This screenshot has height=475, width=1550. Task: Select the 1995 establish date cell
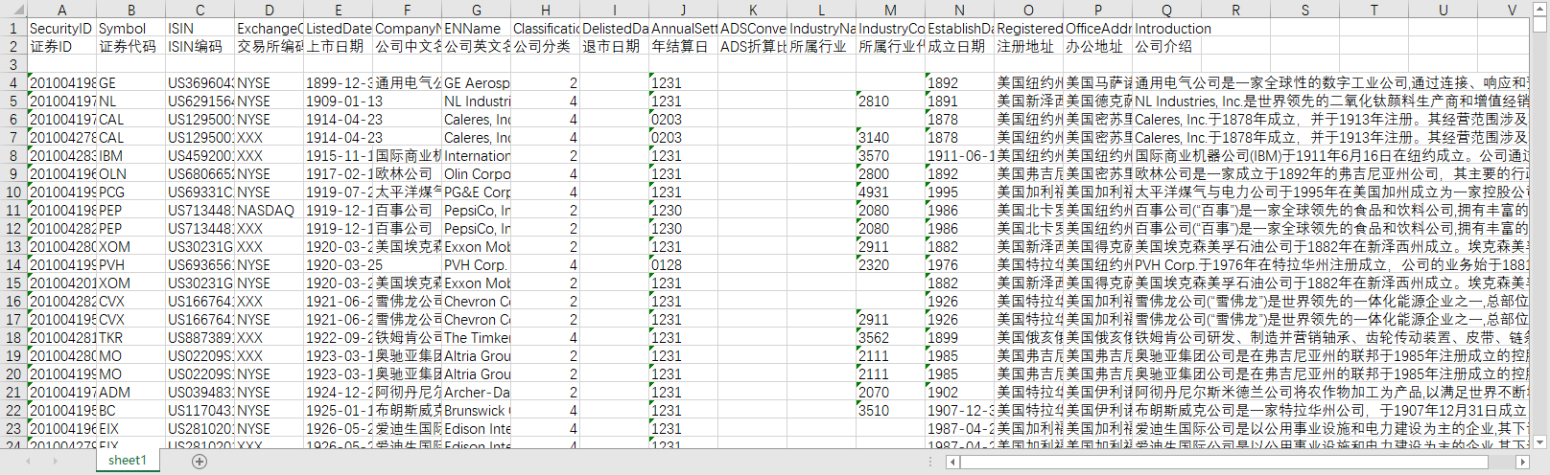(959, 192)
